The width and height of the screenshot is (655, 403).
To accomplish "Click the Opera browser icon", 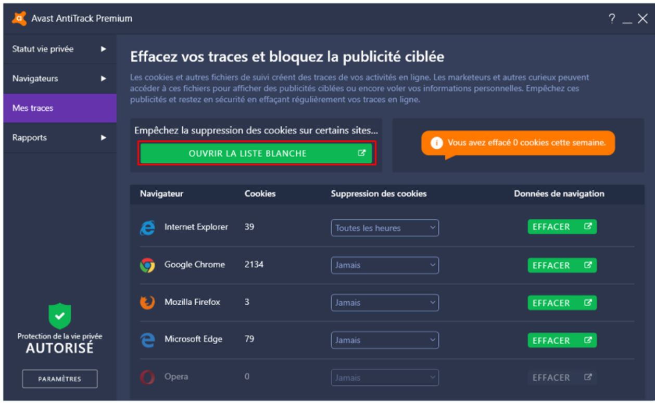I will 147,378.
